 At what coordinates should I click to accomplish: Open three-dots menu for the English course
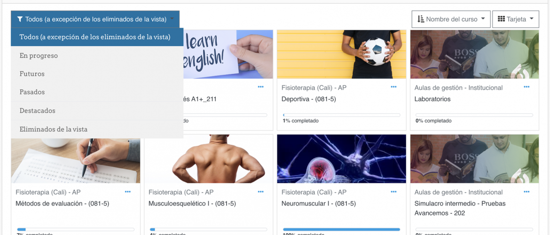pos(260,86)
